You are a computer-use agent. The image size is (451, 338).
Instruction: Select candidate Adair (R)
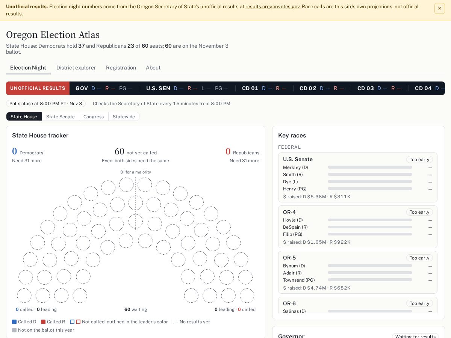click(x=292, y=273)
